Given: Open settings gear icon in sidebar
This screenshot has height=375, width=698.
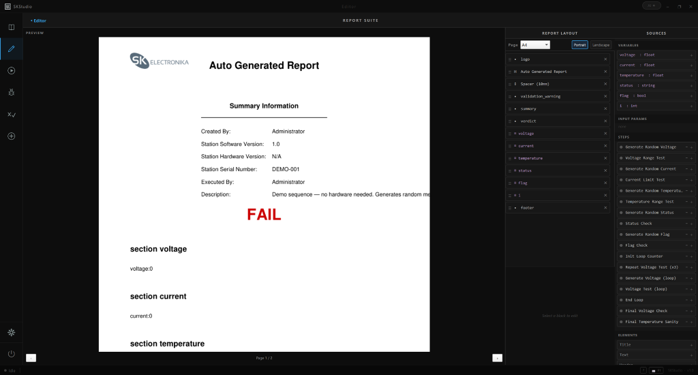Looking at the screenshot, I should pos(12,332).
